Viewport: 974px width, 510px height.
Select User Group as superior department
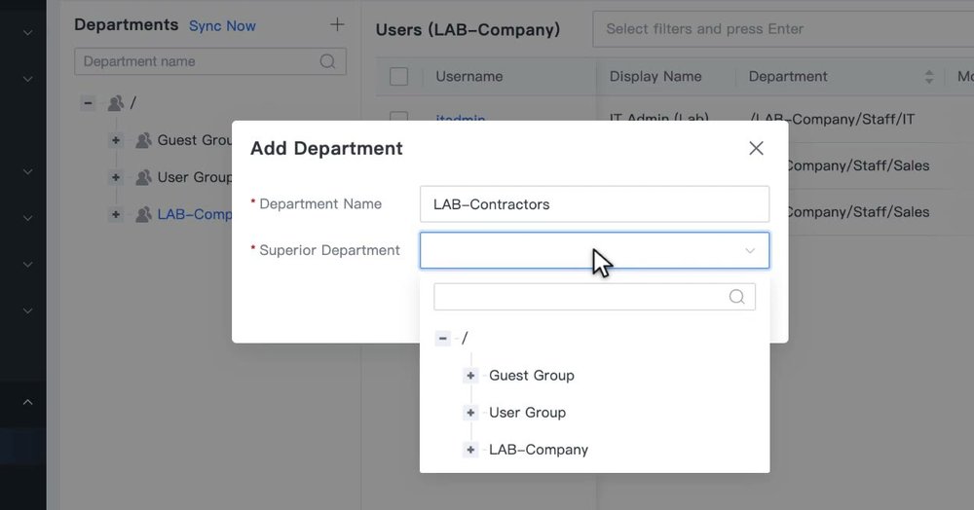527,413
